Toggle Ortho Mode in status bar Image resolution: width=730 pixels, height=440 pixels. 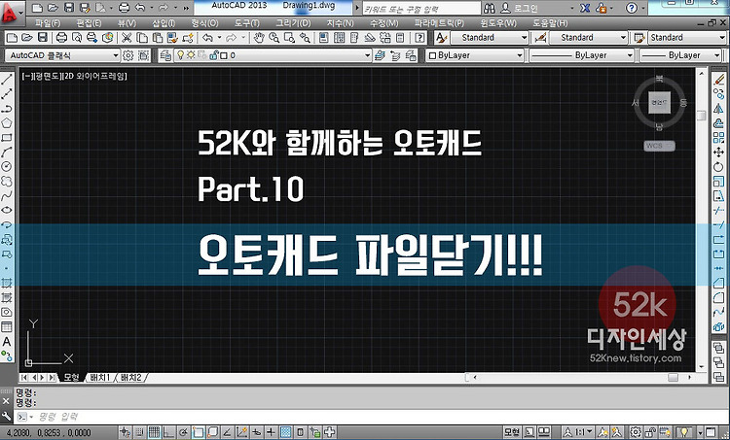(168, 432)
